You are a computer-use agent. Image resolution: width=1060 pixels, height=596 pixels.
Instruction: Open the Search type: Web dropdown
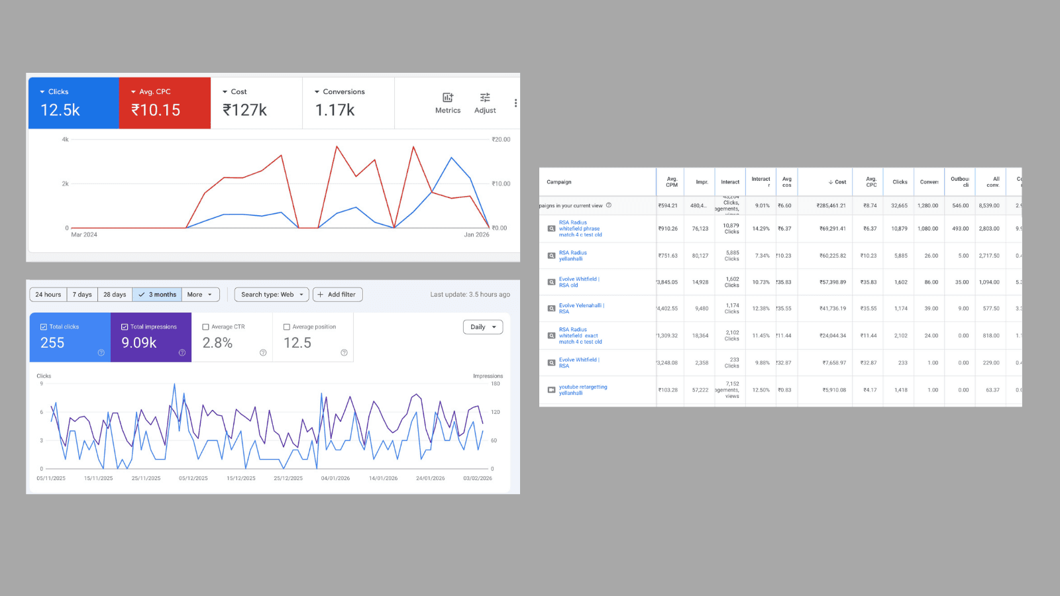[272, 295]
